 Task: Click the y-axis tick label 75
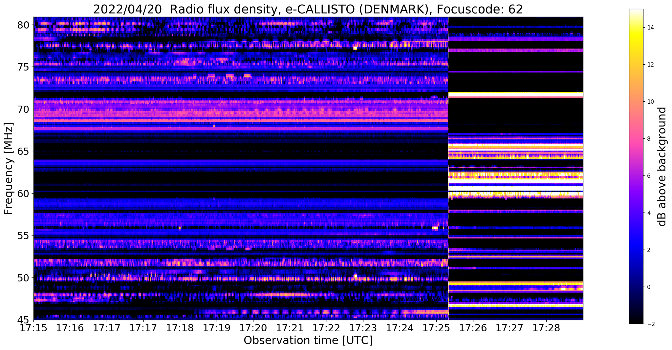(x=24, y=67)
